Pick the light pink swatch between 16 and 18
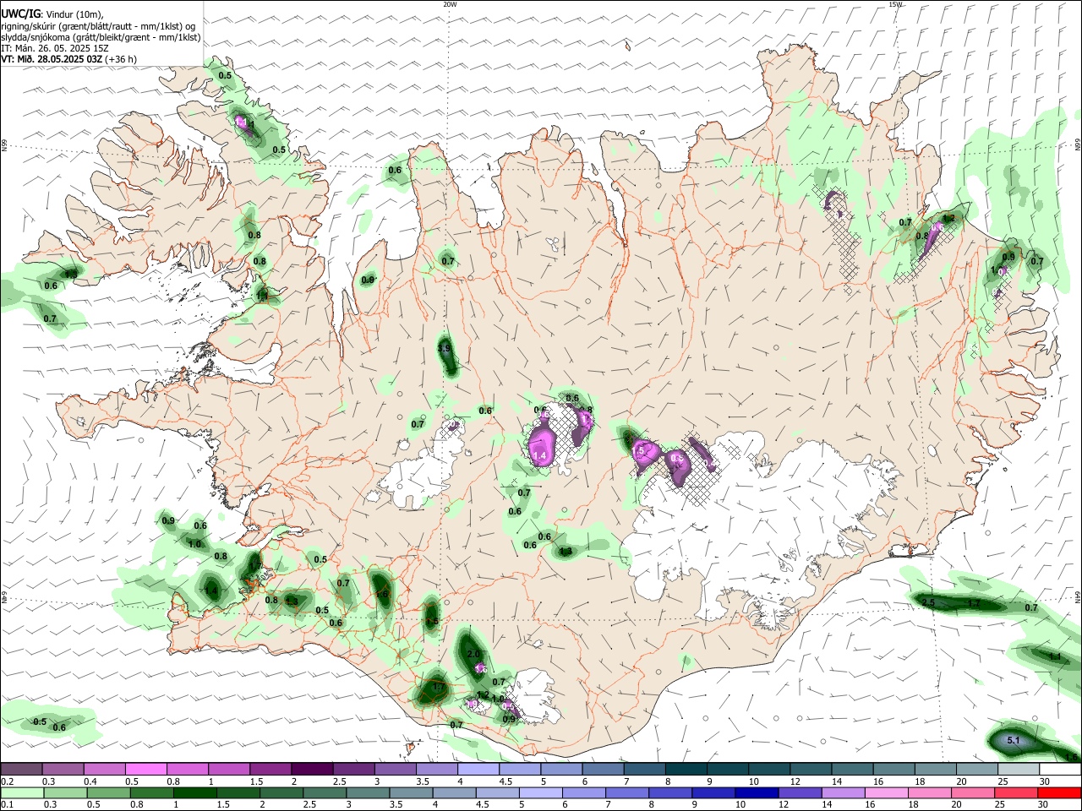1082x811 pixels. tap(885, 792)
